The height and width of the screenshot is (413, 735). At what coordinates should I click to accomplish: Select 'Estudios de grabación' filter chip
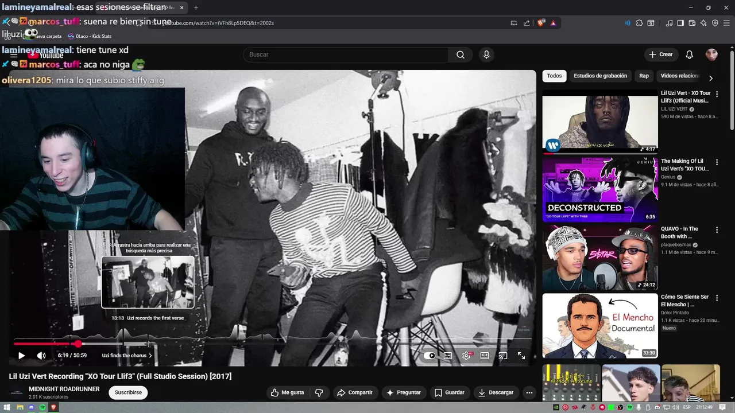click(600, 76)
